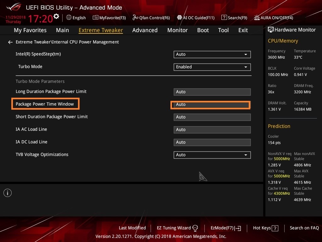Open the MyFavorite(F3) list icon
The image size is (322, 242).
[x=95, y=18]
